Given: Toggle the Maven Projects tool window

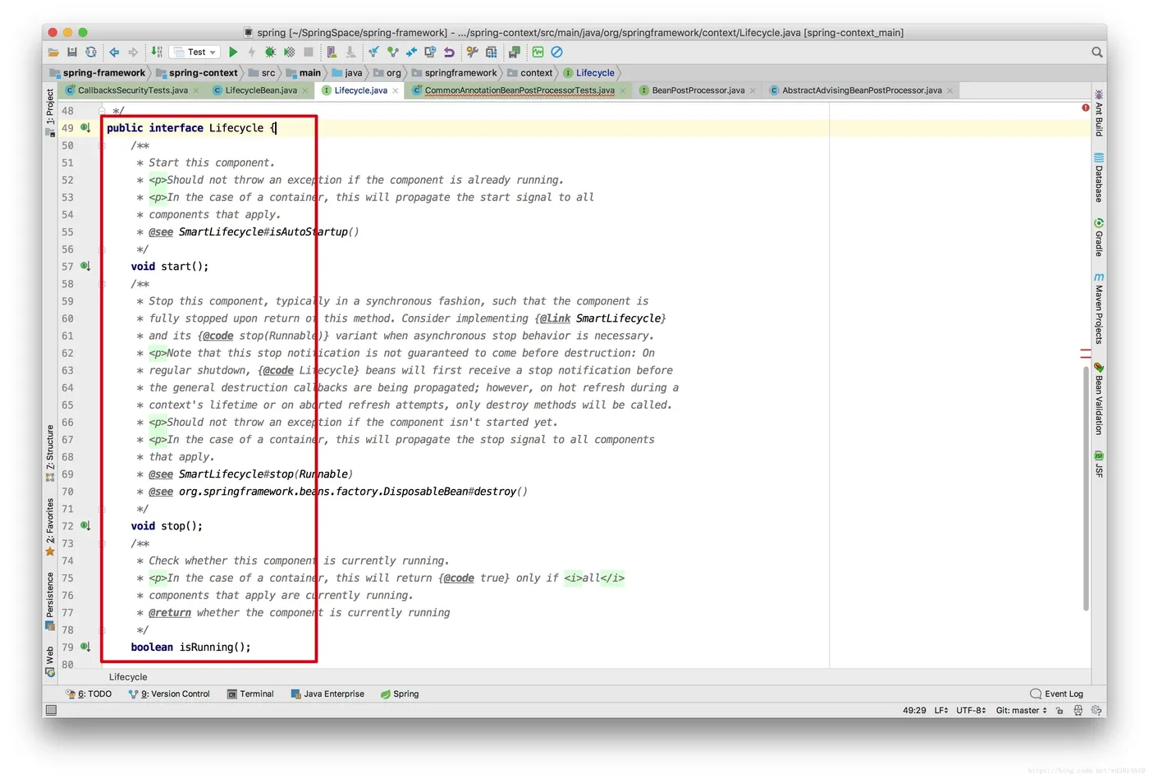Looking at the screenshot, I should click(1099, 308).
